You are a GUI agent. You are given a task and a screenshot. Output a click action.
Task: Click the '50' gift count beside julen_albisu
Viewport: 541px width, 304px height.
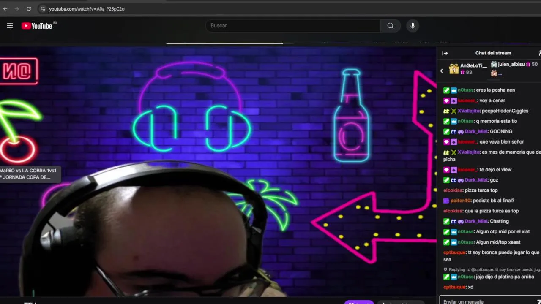point(535,65)
